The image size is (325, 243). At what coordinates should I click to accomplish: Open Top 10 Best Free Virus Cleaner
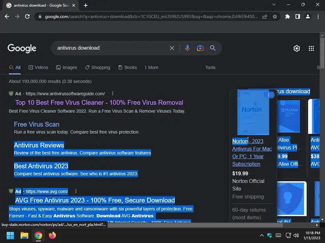[99, 103]
